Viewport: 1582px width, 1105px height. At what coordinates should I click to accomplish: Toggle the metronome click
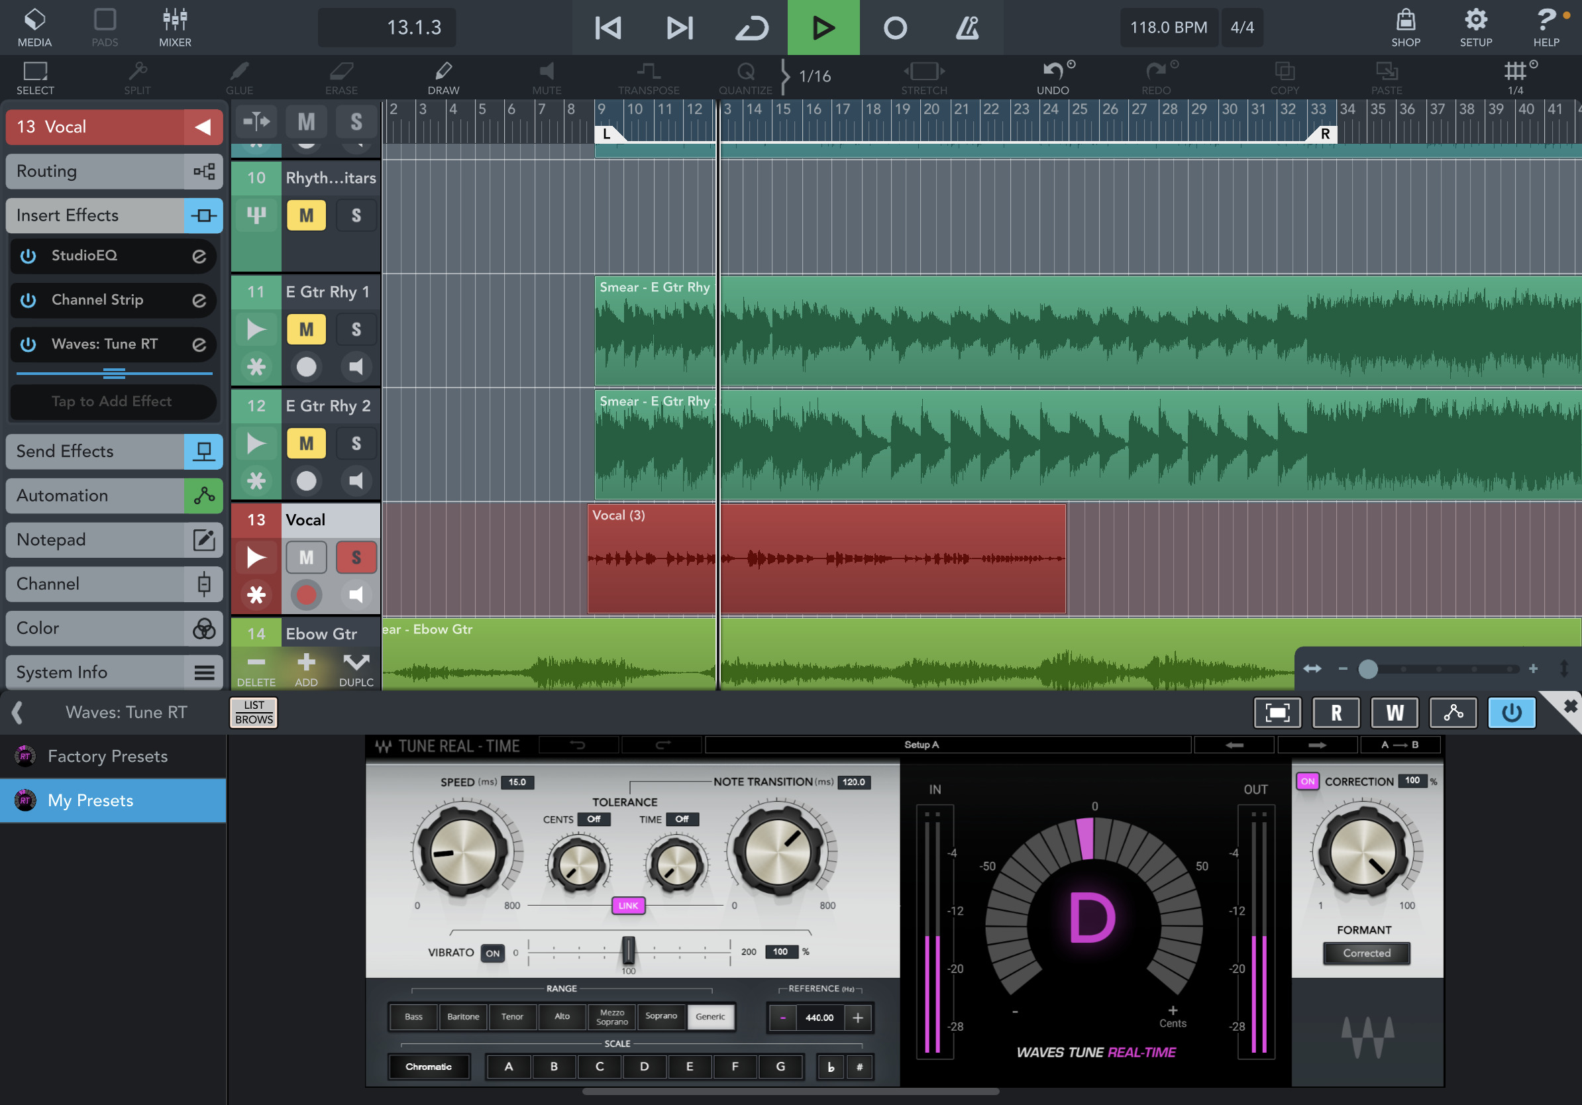(967, 28)
